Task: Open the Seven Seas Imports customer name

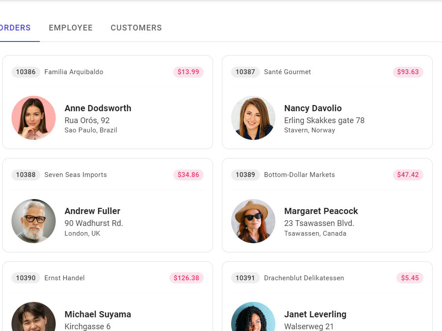Action: coord(76,175)
